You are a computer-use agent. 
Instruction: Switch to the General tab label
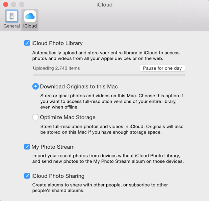(x=11, y=26)
